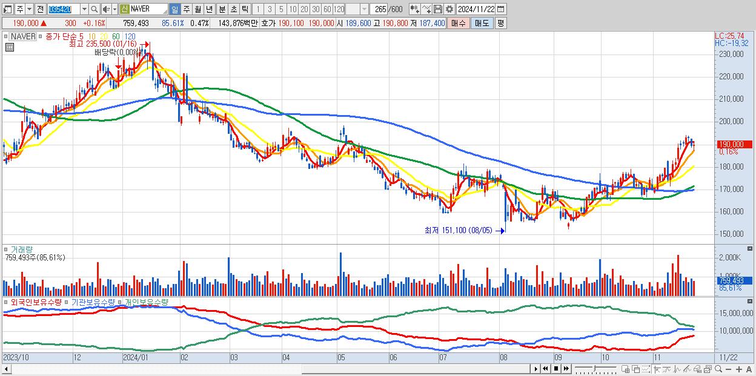Click the bar count field showing 265

tap(379, 9)
